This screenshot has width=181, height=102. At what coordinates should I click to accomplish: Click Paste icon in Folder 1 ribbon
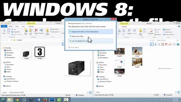pos(9,31)
